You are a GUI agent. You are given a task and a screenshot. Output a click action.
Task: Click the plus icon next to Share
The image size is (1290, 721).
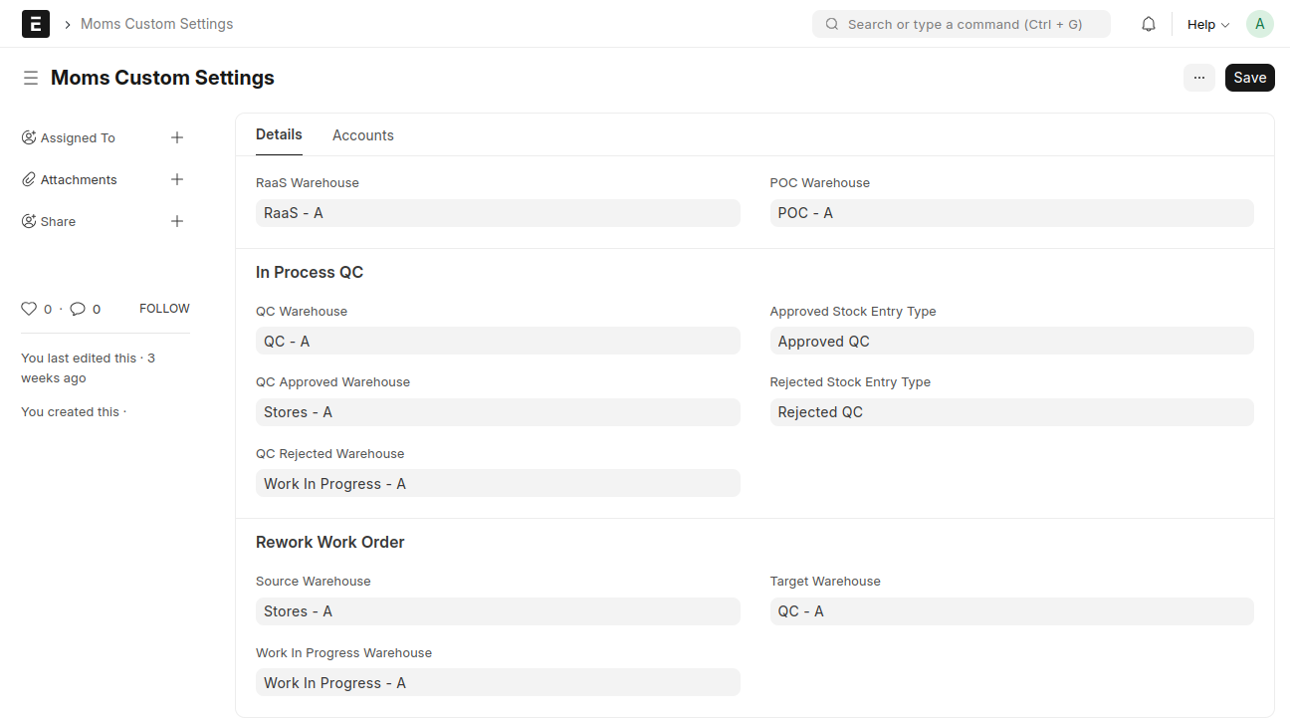click(177, 221)
